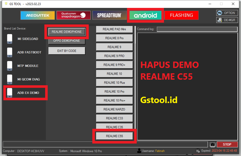
Task: Click the GS TOOL app icon in title bar
Action: click(6, 4)
